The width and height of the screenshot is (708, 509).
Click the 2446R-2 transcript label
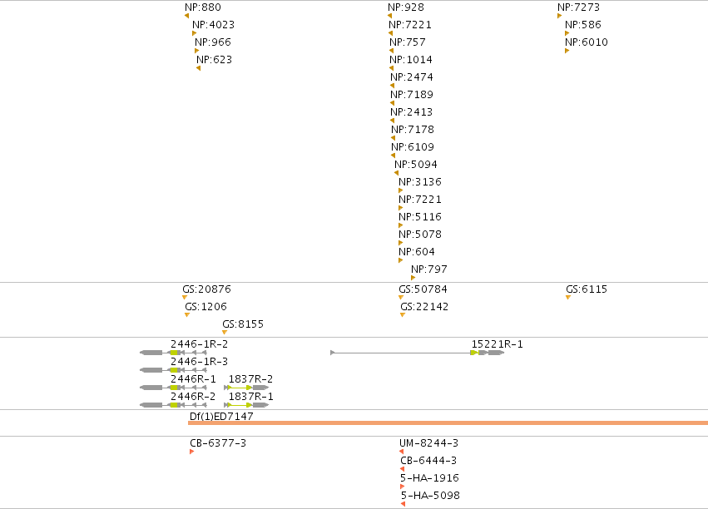click(x=193, y=397)
